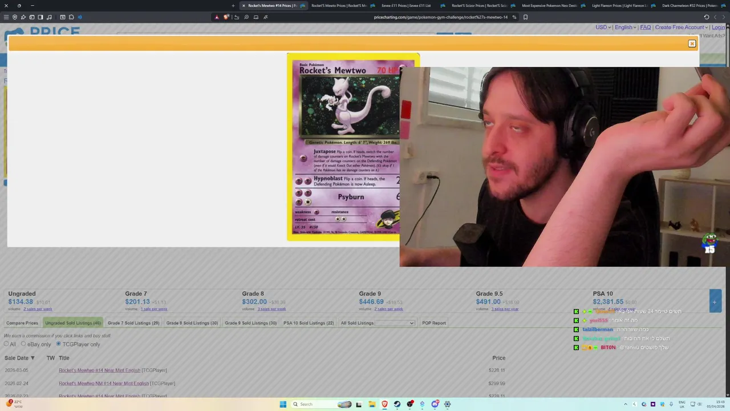The height and width of the screenshot is (411, 730).
Task: Click the PSA 10 price $2,381.55
Action: pyautogui.click(x=608, y=302)
